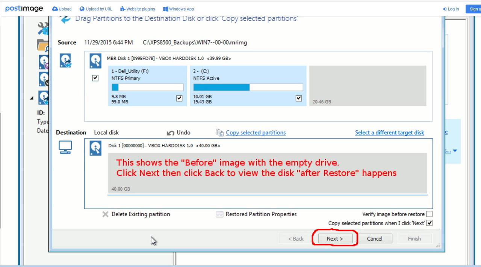481x267 pixels.
Task: Select the 1 - Dell_Utility (F:) partition
Action: tap(148, 86)
